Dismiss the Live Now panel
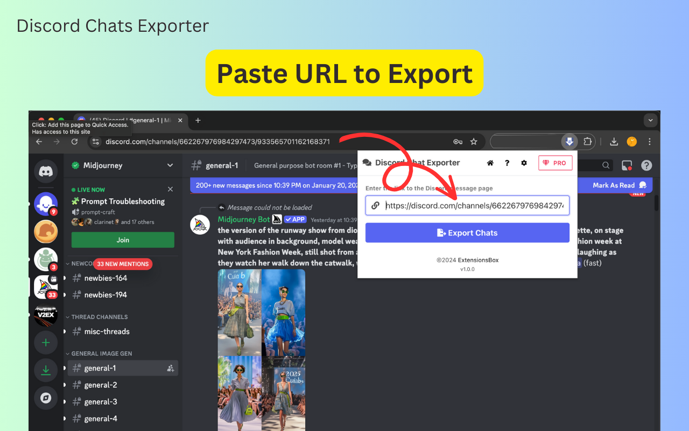Viewport: 689px width, 431px height. (170, 190)
